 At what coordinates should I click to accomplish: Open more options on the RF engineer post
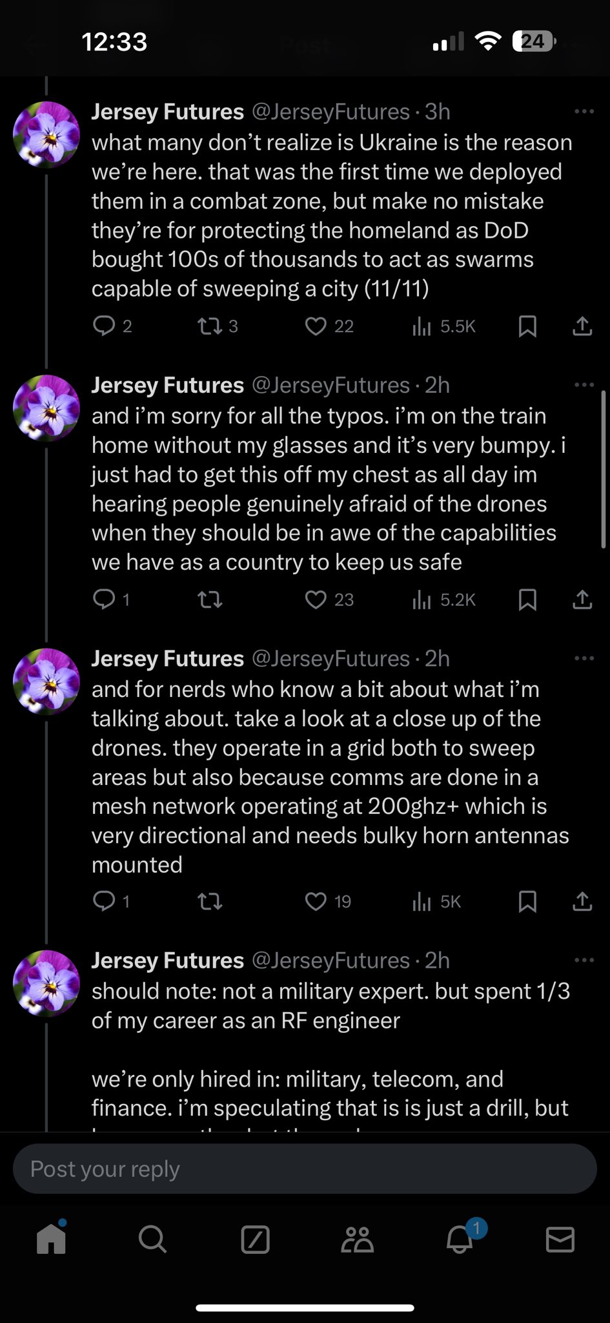pyautogui.click(x=584, y=961)
